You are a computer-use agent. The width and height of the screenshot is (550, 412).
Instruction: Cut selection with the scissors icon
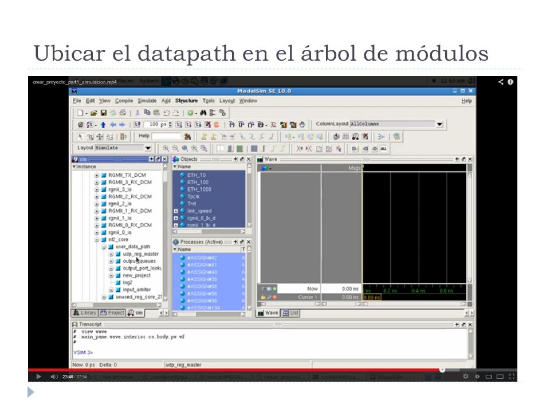(137, 113)
